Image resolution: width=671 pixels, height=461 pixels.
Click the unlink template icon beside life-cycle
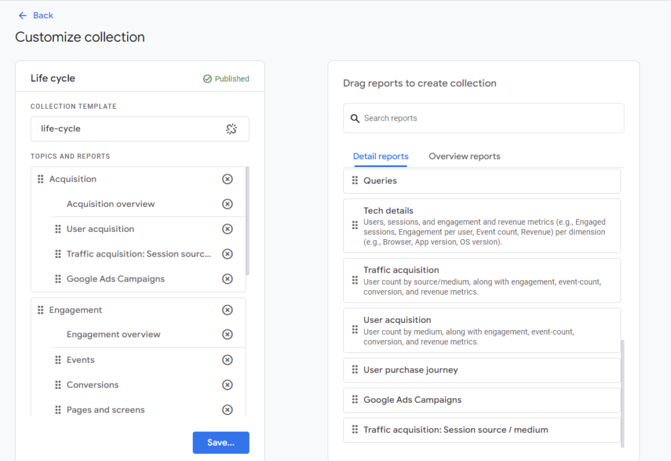click(231, 129)
